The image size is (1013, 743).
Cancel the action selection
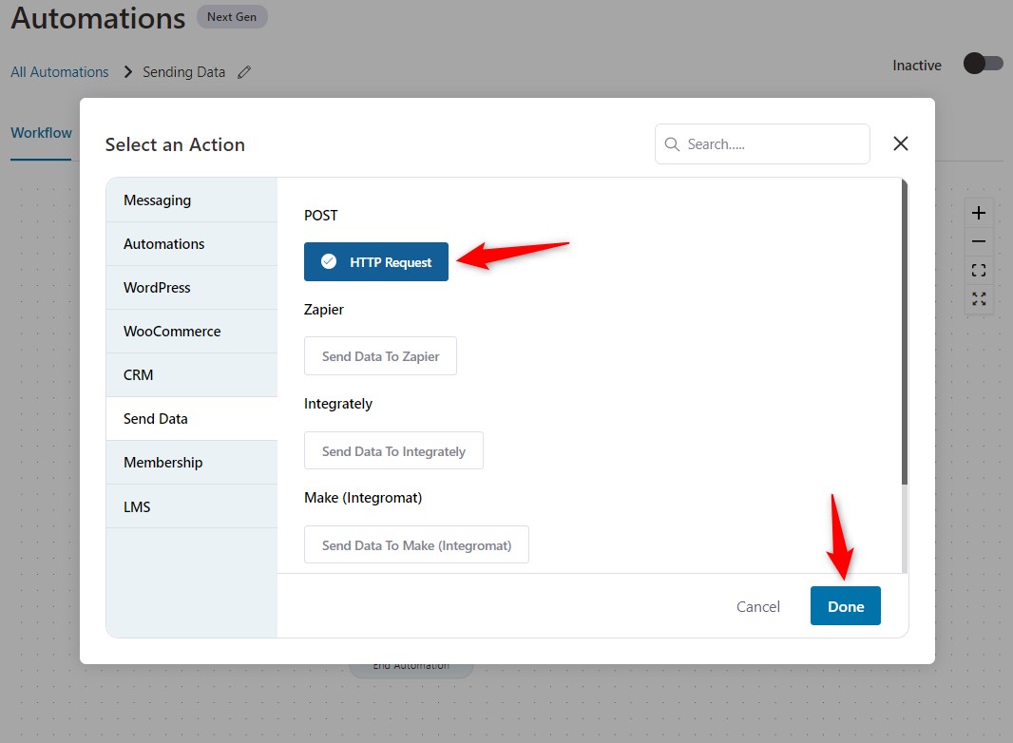pyautogui.click(x=757, y=606)
